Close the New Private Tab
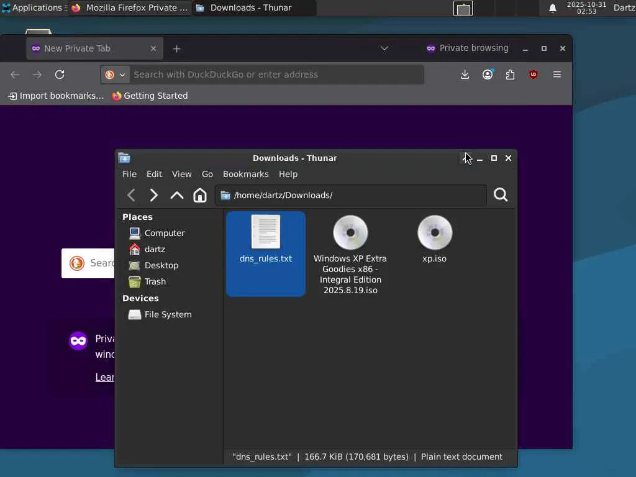 153,48
